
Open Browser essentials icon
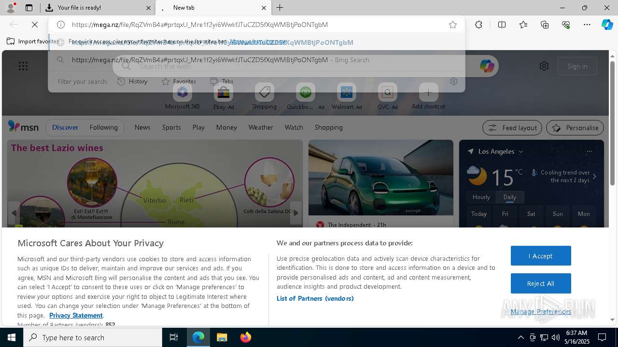click(x=566, y=25)
